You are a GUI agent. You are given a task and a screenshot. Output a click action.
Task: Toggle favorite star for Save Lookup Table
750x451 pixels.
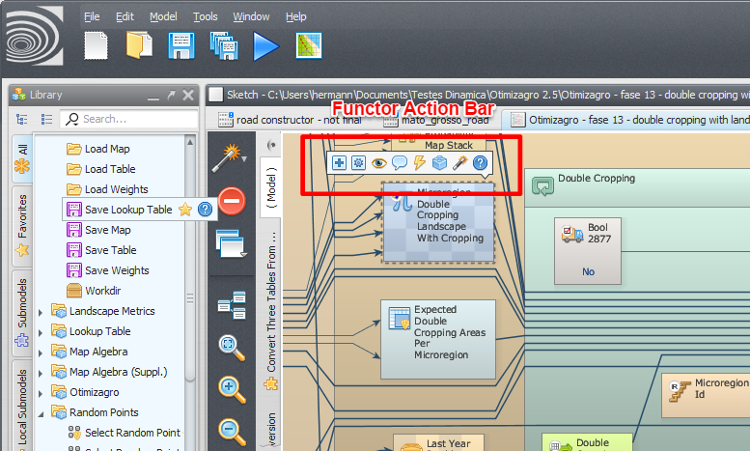tap(185, 210)
